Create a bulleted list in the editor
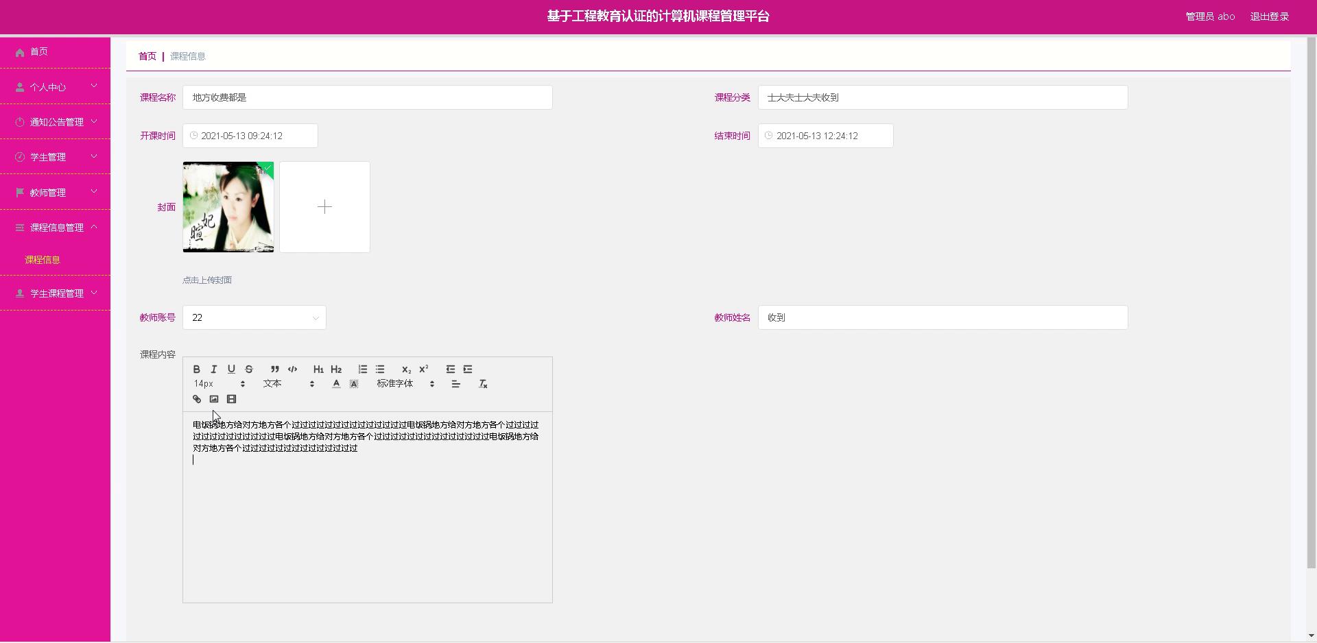 pos(380,369)
